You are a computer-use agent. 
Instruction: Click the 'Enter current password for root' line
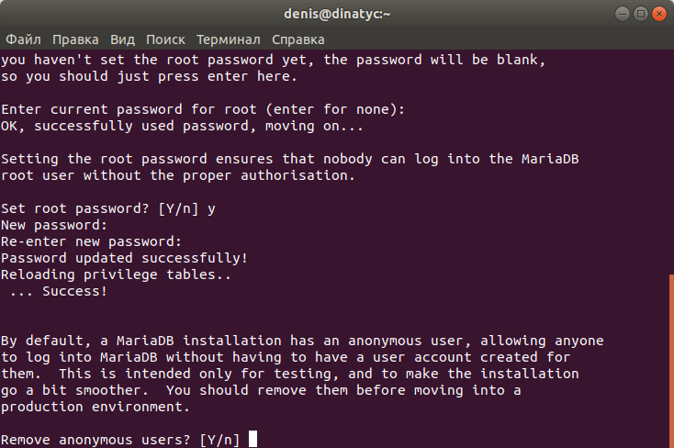pos(203,109)
